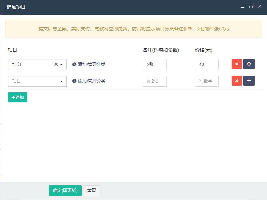Click the empty 写数字 price field
The image size is (267, 200).
(x=207, y=81)
